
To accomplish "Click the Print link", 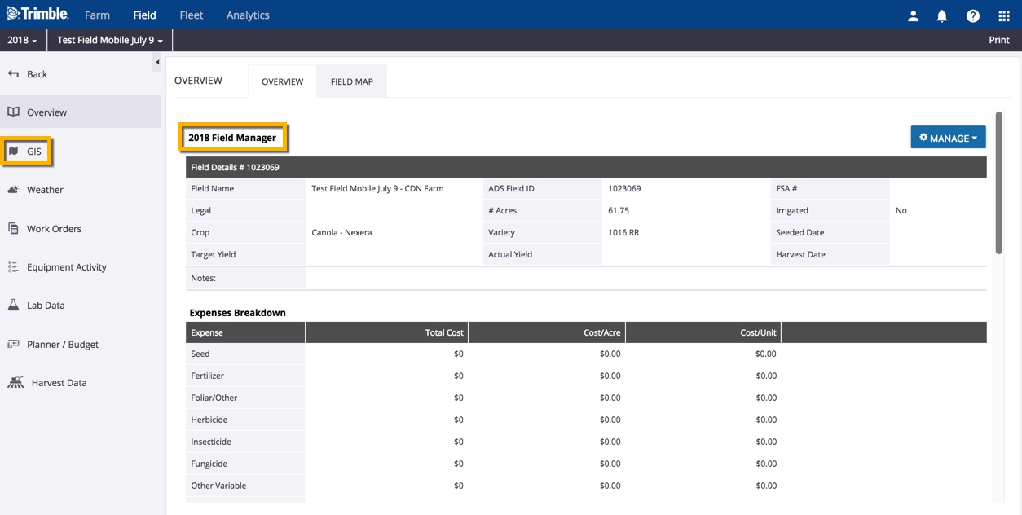I will pos(998,40).
